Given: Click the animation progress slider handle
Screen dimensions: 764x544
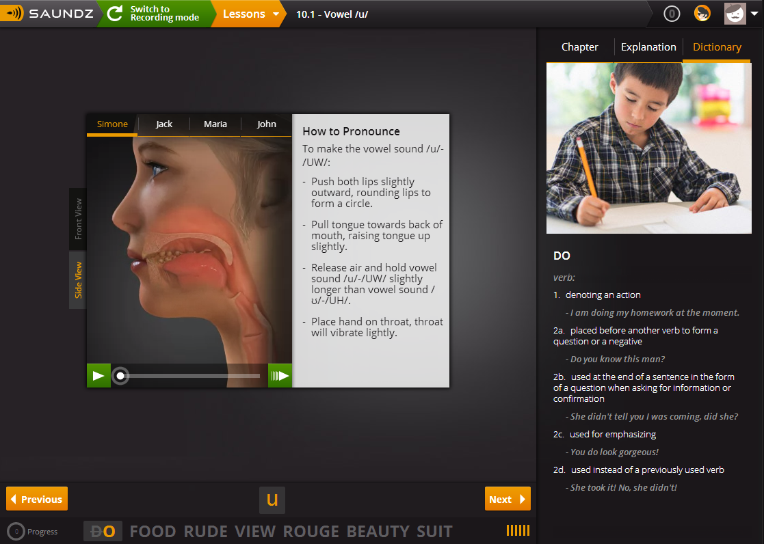Looking at the screenshot, I should [120, 376].
